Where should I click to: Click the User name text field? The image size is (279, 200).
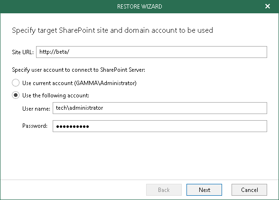pos(160,108)
